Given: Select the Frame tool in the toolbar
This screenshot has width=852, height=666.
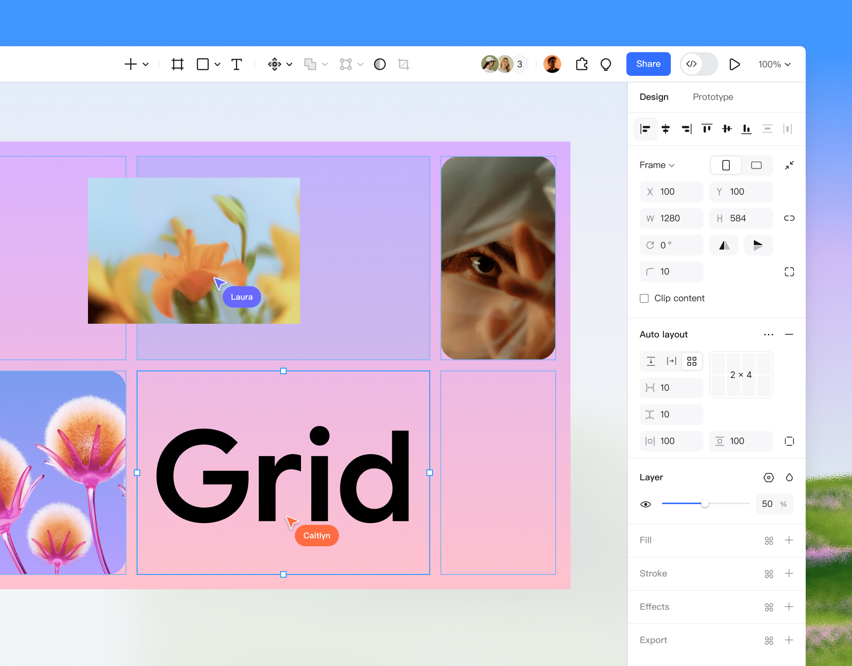Looking at the screenshot, I should pos(178,64).
